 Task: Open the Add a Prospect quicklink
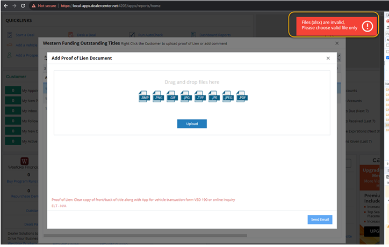coord(27,55)
